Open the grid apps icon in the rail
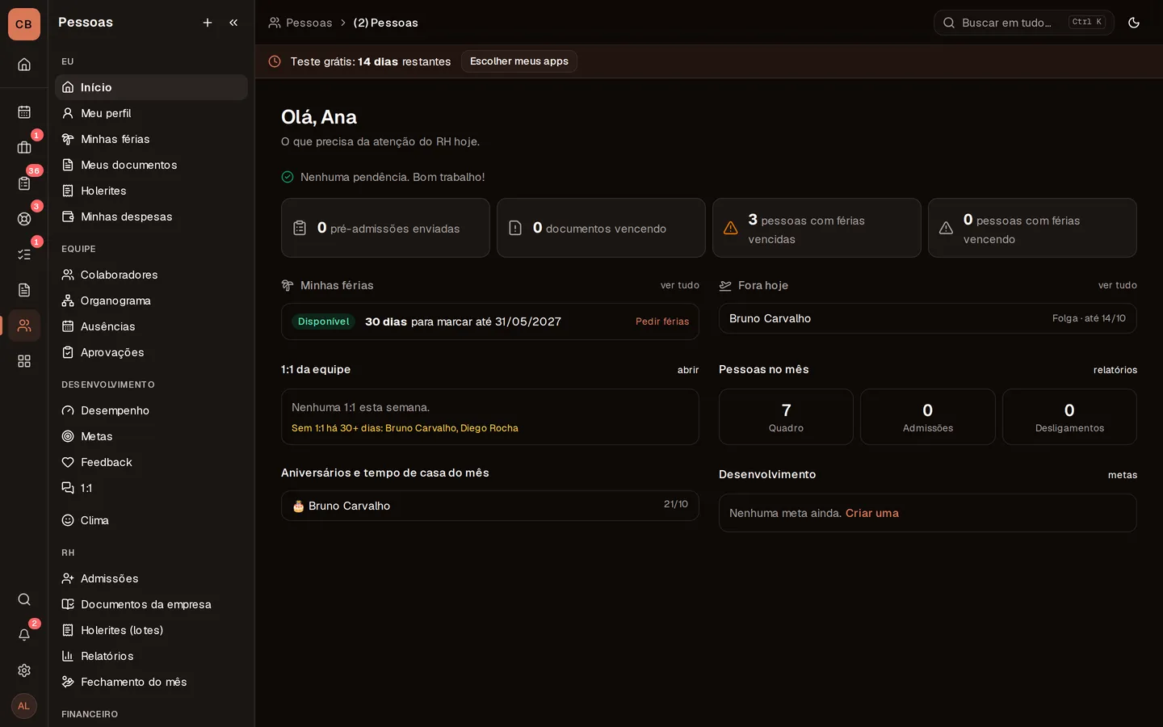The height and width of the screenshot is (727, 1163). [24, 361]
